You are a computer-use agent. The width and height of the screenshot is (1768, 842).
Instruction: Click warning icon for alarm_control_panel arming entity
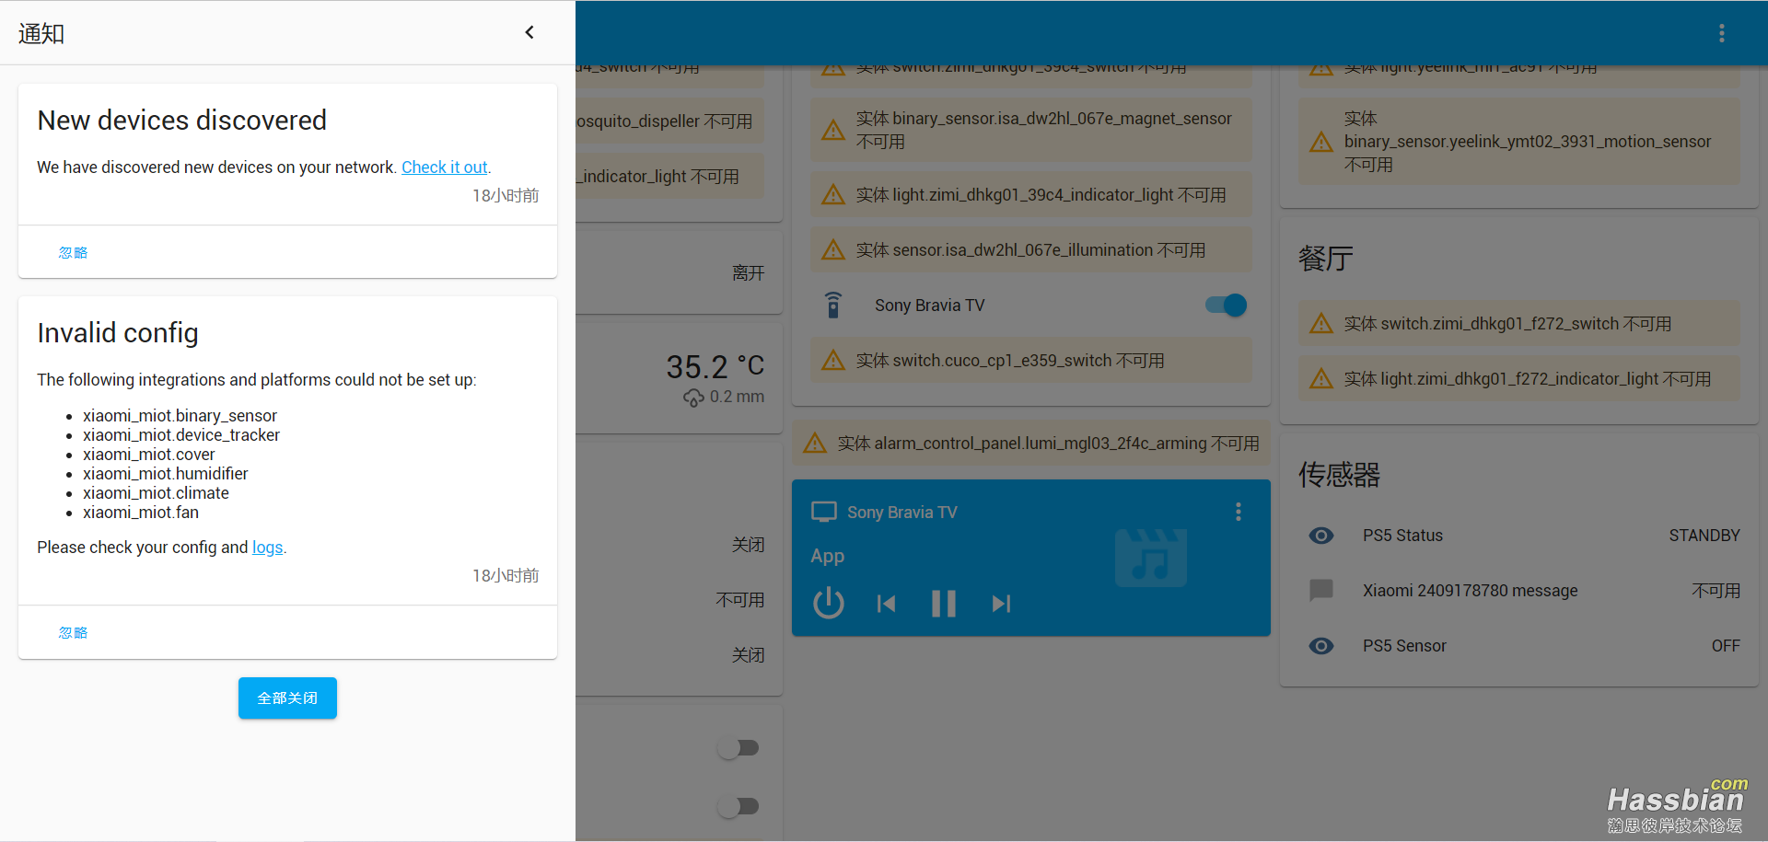(x=815, y=443)
